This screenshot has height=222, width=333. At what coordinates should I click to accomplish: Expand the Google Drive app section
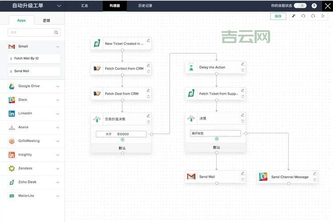pos(58,86)
